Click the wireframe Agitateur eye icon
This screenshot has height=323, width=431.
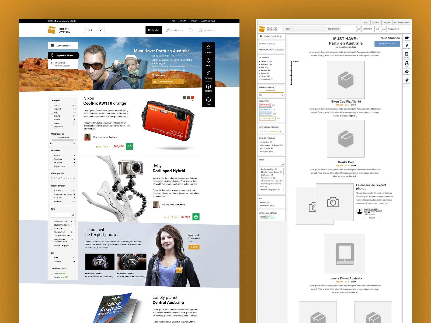(407, 72)
